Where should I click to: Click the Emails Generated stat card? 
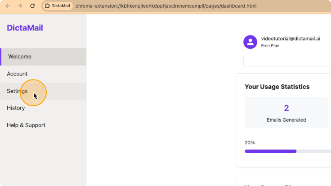pyautogui.click(x=286, y=112)
